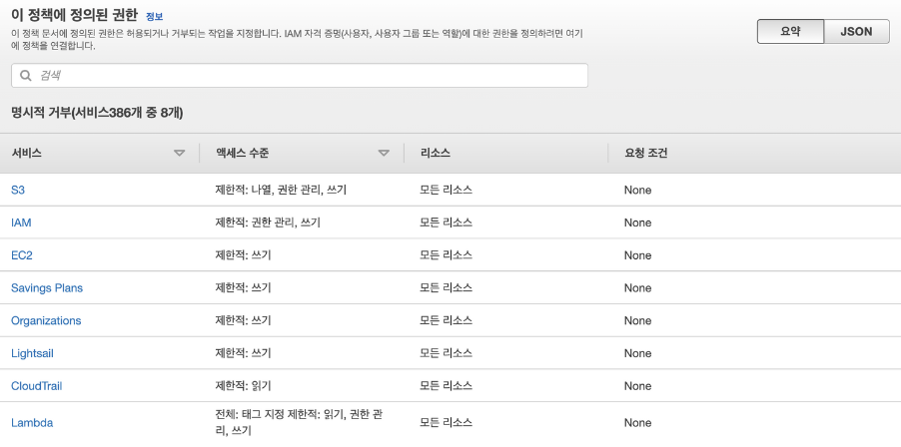Click 'None' condition in the Lightsail row
This screenshot has width=901, height=447.
(x=638, y=353)
